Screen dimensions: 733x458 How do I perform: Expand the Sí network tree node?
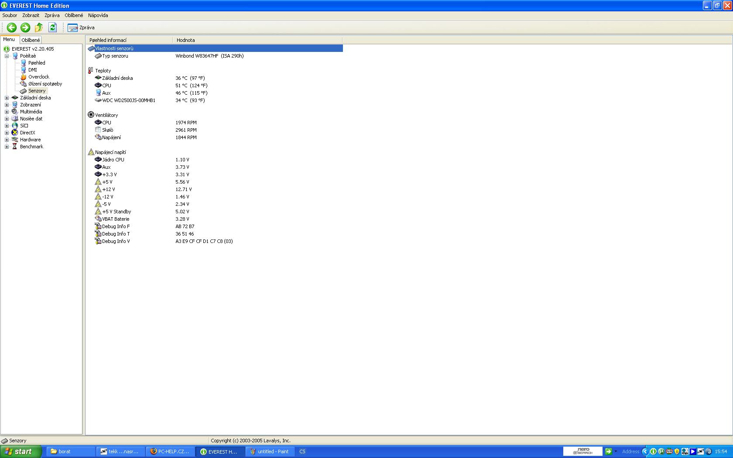pos(7,126)
